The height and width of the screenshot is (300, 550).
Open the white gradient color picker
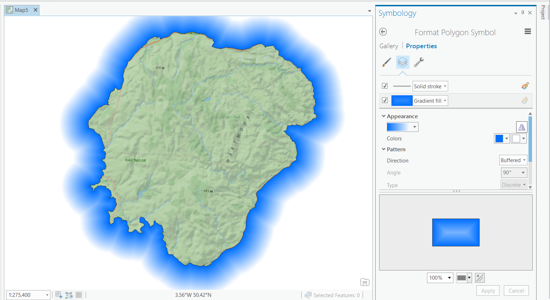(x=519, y=139)
